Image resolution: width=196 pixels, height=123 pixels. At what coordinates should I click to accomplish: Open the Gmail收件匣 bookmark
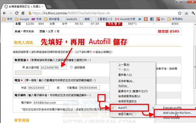125,19
